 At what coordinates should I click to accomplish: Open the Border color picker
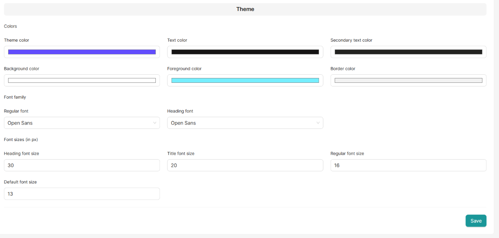point(408,80)
